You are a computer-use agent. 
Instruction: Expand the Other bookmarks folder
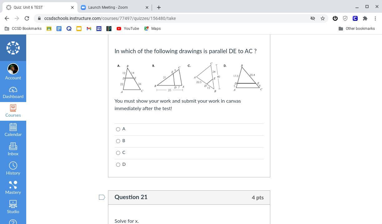pyautogui.click(x=357, y=29)
